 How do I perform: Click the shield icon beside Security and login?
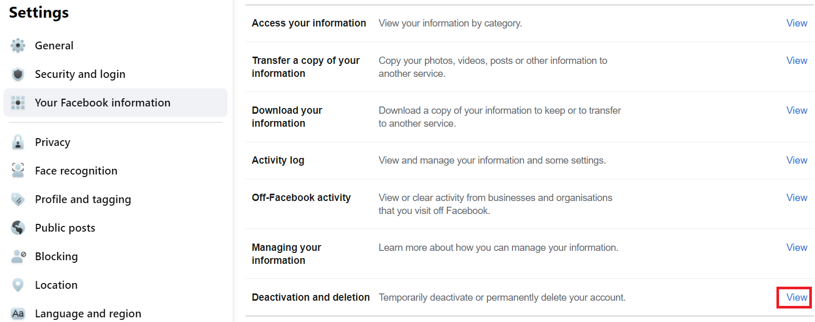18,74
